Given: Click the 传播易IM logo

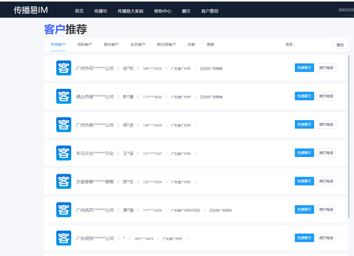Looking at the screenshot, I should (x=31, y=10).
